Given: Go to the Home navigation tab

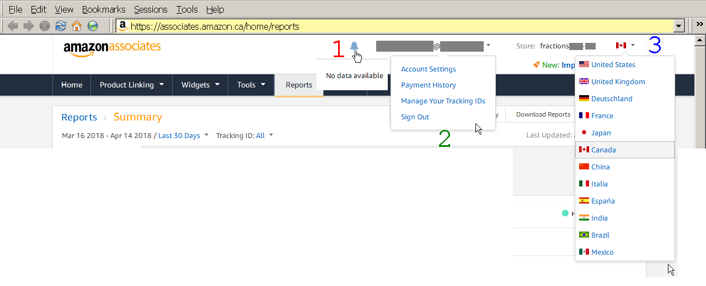Looking at the screenshot, I should (72, 85).
